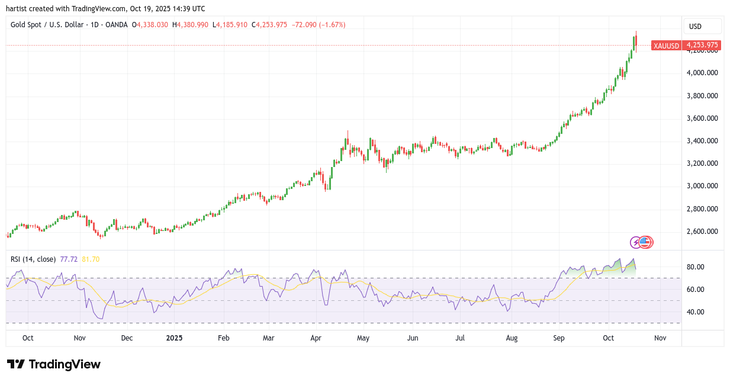The image size is (730, 382).
Task: Click the purple lightning bolt event icon
Action: pyautogui.click(x=636, y=242)
